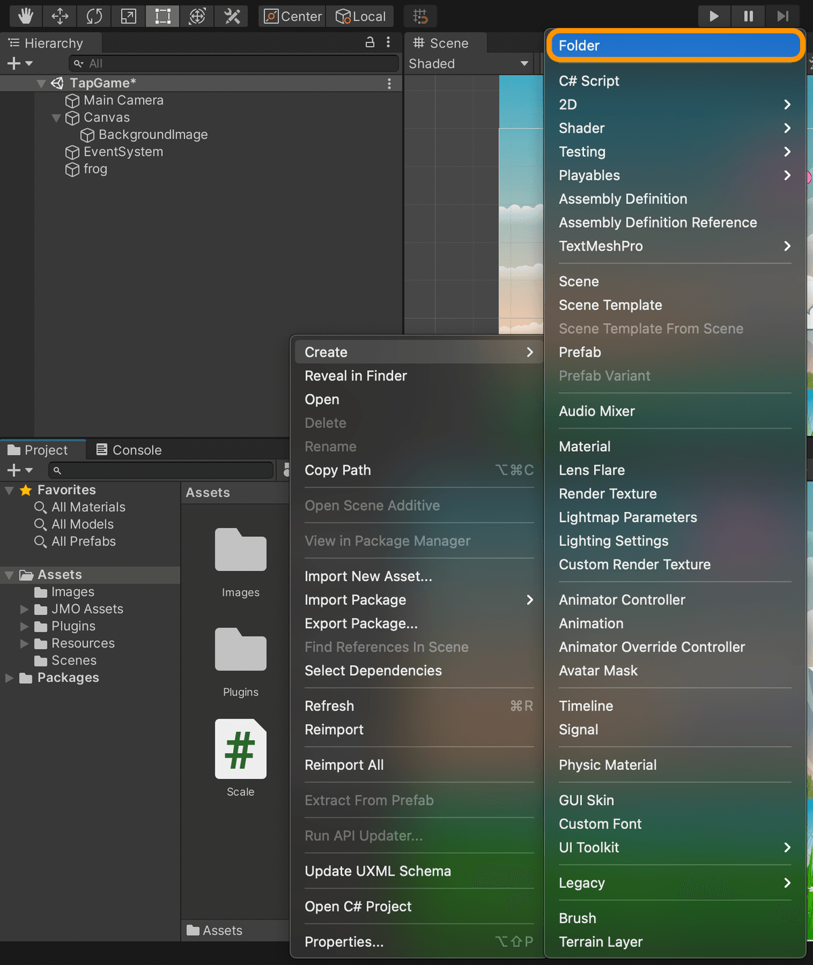This screenshot has width=813, height=965.
Task: Switch to the Console tab
Action: [129, 449]
